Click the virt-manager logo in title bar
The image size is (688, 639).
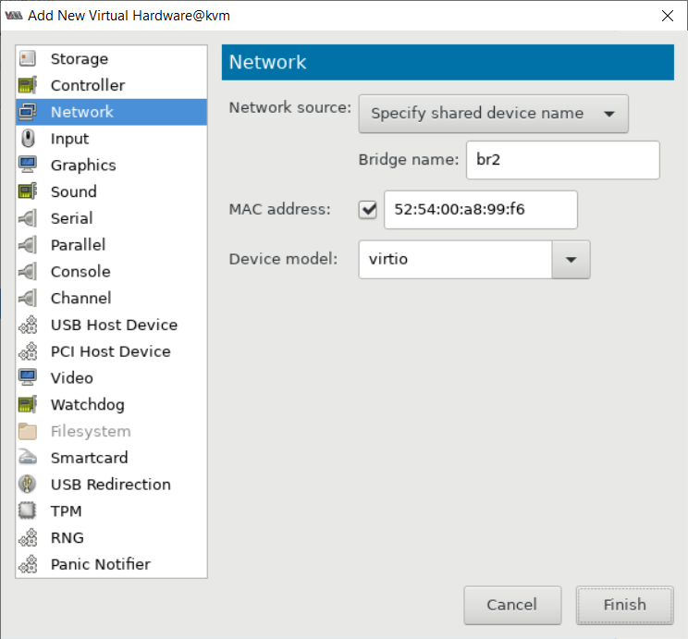[14, 16]
